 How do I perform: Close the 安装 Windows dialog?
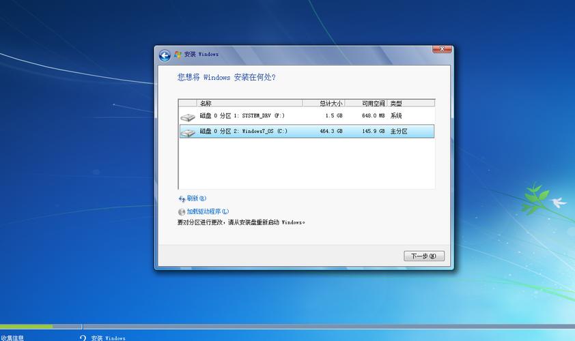point(442,49)
